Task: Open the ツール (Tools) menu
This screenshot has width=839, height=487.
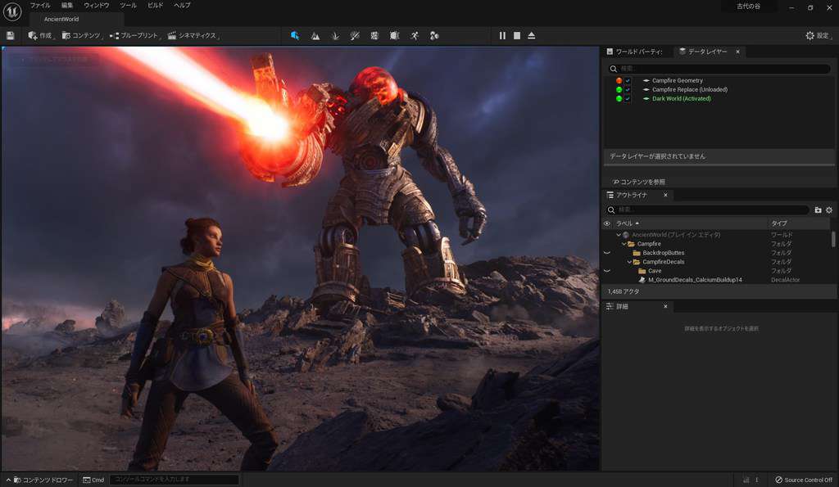Action: click(x=128, y=6)
